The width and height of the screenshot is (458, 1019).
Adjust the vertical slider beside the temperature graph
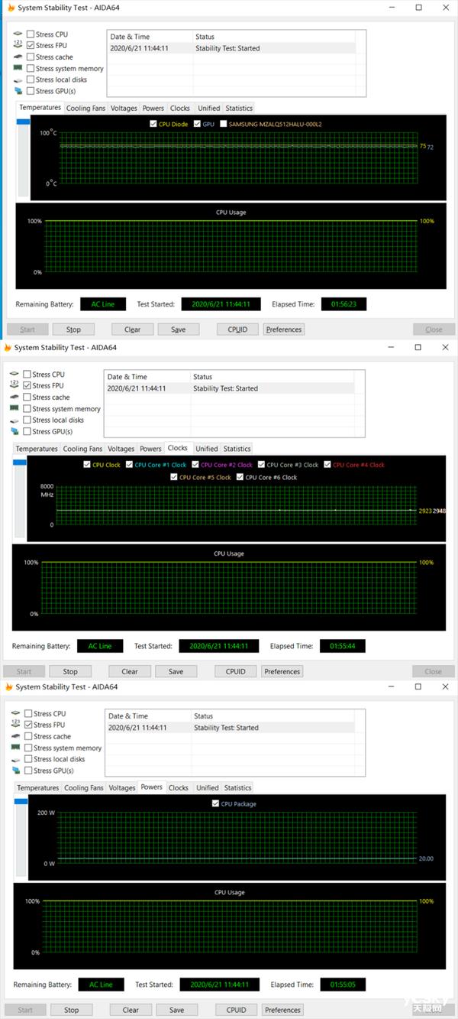pyautogui.click(x=23, y=122)
